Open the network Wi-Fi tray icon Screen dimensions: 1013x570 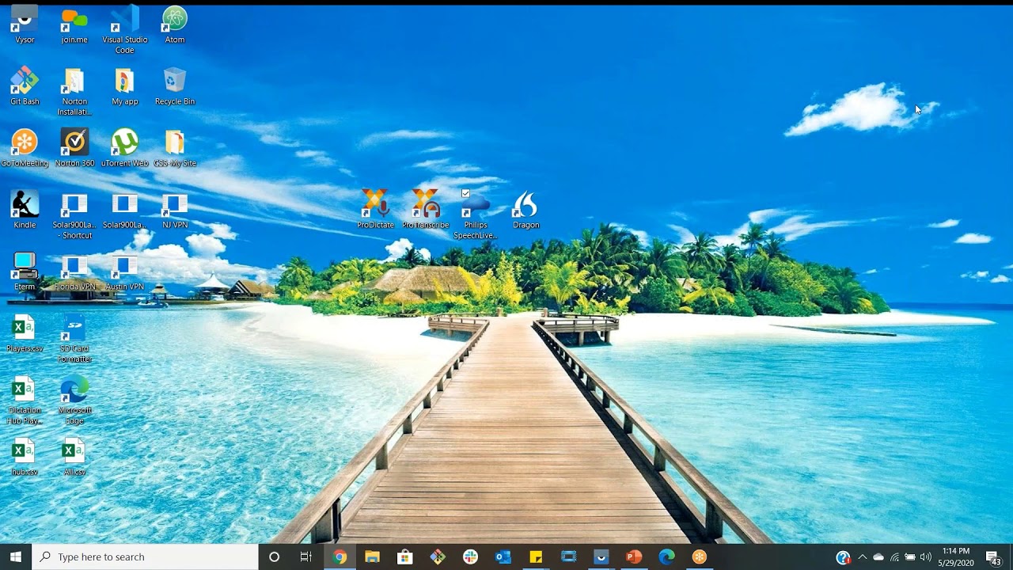coord(895,557)
